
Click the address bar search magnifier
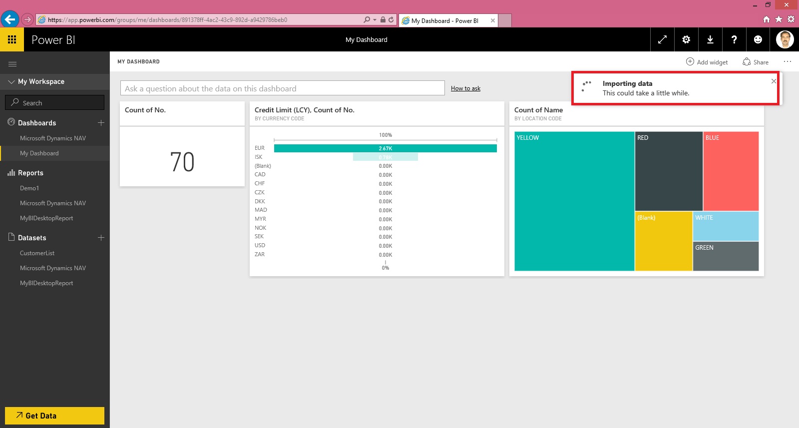point(367,20)
